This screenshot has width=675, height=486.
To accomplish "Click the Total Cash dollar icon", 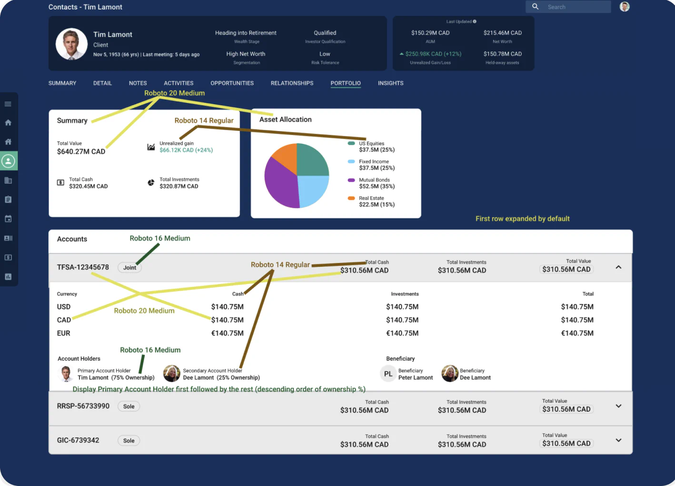I will point(60,182).
